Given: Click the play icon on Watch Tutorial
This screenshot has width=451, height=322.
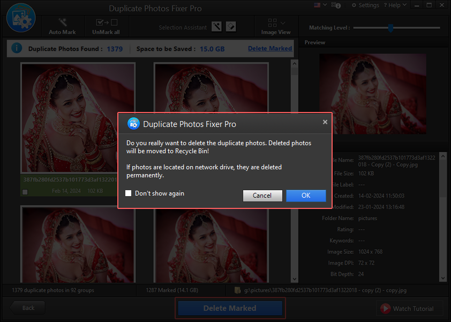Looking at the screenshot, I should click(386, 309).
